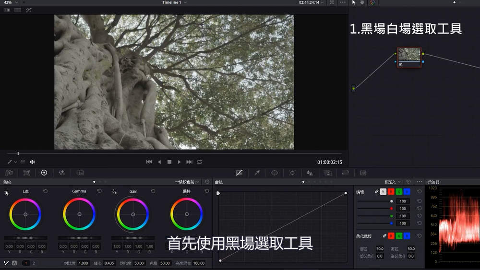480x270 pixels.
Task: Open the Power Window palette
Action: pyautogui.click(x=275, y=173)
